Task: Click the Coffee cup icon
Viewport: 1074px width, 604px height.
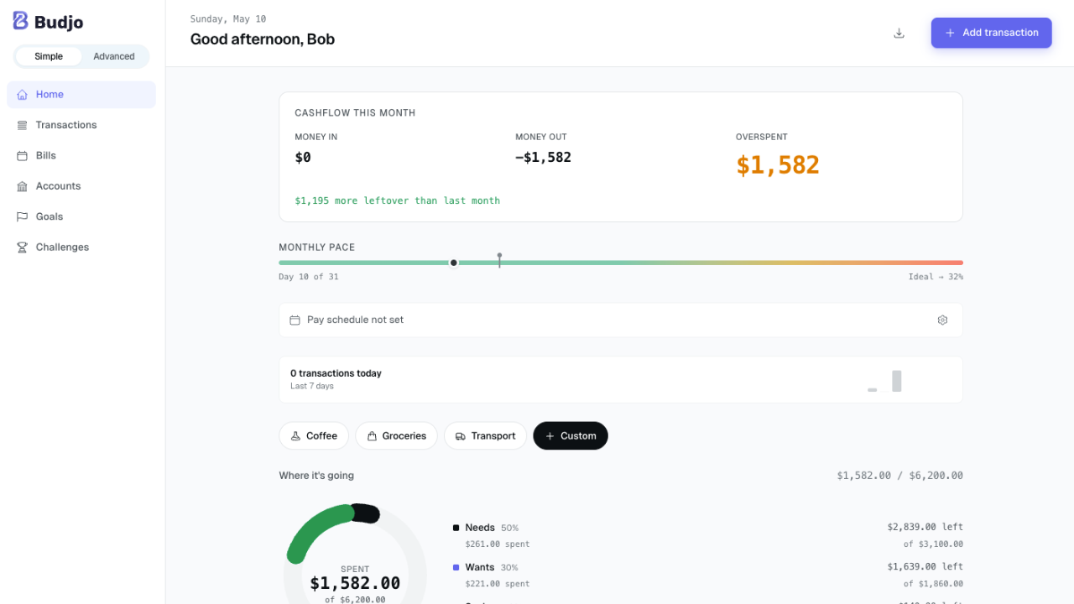Action: 295,436
